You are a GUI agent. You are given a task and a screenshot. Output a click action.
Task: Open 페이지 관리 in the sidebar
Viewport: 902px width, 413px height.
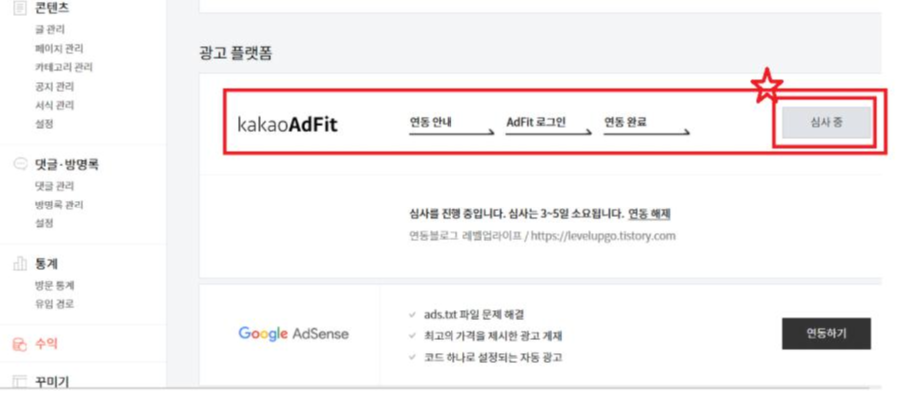[59, 48]
